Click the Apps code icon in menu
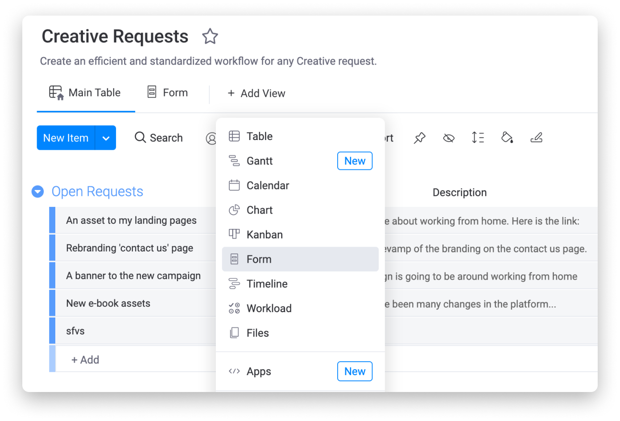Image resolution: width=620 pixels, height=421 pixels. pos(234,371)
